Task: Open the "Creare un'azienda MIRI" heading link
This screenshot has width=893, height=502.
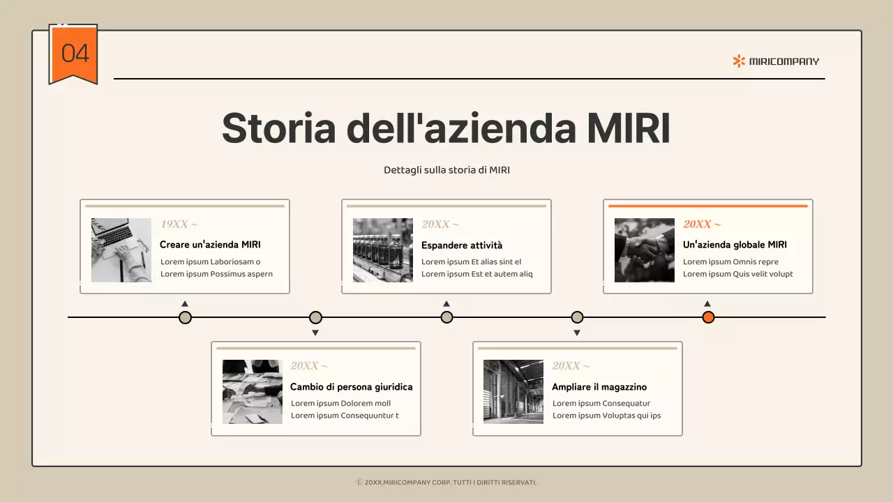Action: point(209,245)
